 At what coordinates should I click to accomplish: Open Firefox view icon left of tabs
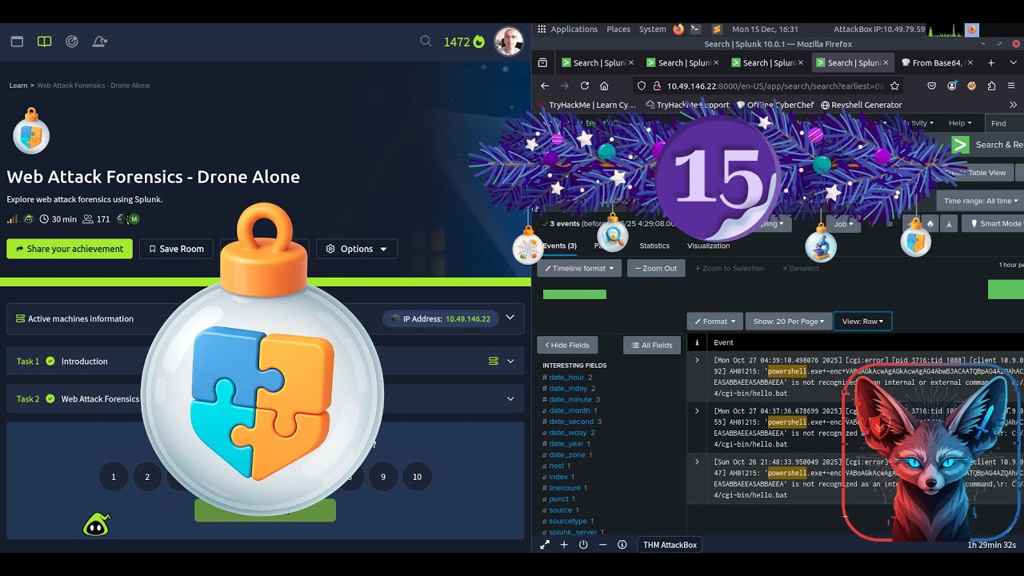coord(542,62)
